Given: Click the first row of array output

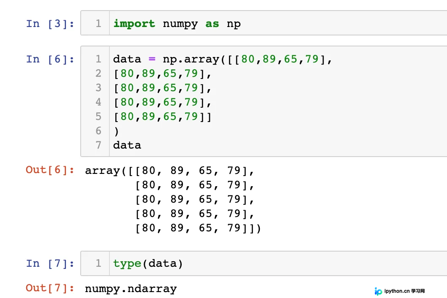Looking at the screenshot, I should [169, 171].
